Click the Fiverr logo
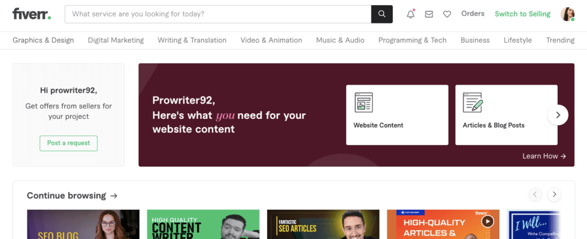 pos(32,14)
